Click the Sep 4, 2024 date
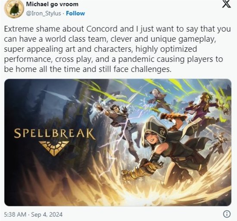This screenshot has height=221, width=237. 47,215
